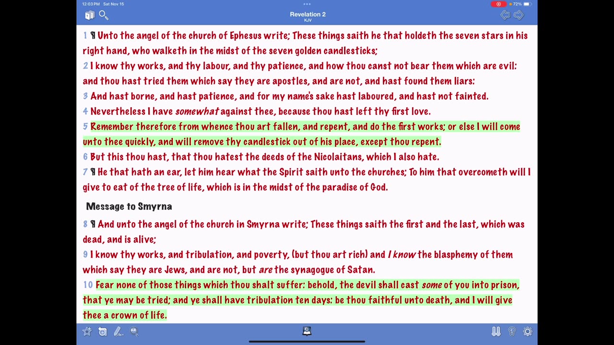This screenshot has width=614, height=345.
Task: Change the KJV translation label
Action: 307,21
